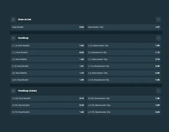Pick (-0.25) Real Madrid Asian handicap
The width and height of the screenshot is (169, 132).
(48, 98)
